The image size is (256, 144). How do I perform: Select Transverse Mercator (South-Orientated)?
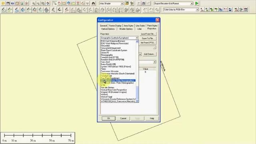pos(118,74)
